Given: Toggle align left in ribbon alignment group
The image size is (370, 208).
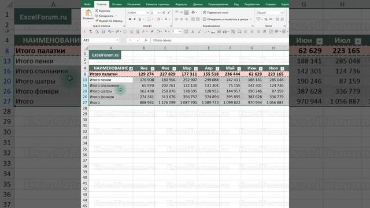Looking at the screenshot, I should 177,19.
